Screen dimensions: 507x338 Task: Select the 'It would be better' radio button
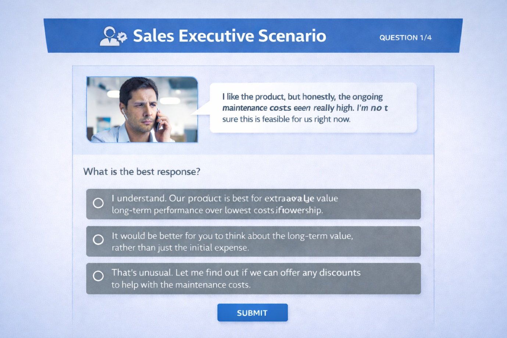tap(98, 240)
